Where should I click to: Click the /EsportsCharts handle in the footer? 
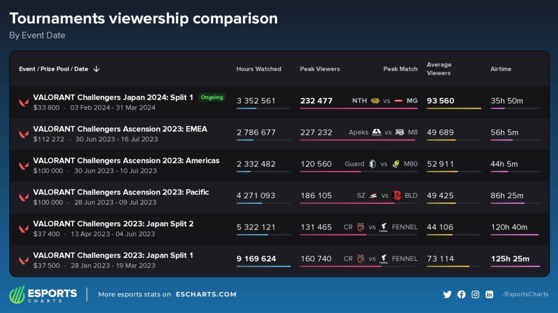(x=525, y=294)
